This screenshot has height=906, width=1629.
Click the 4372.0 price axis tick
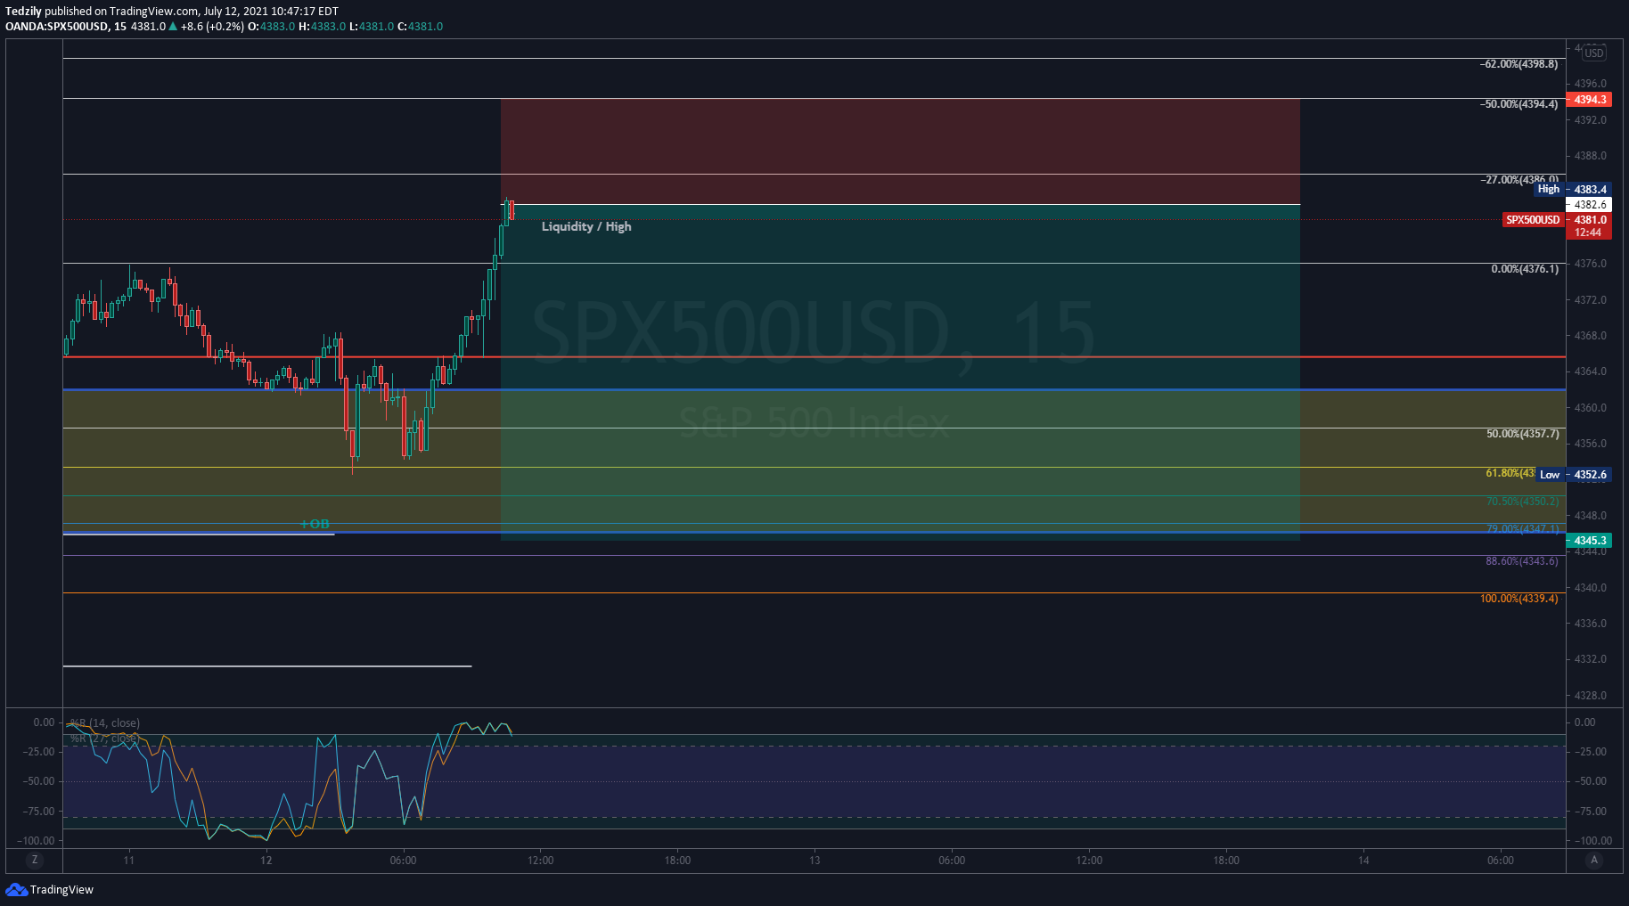point(1591,299)
